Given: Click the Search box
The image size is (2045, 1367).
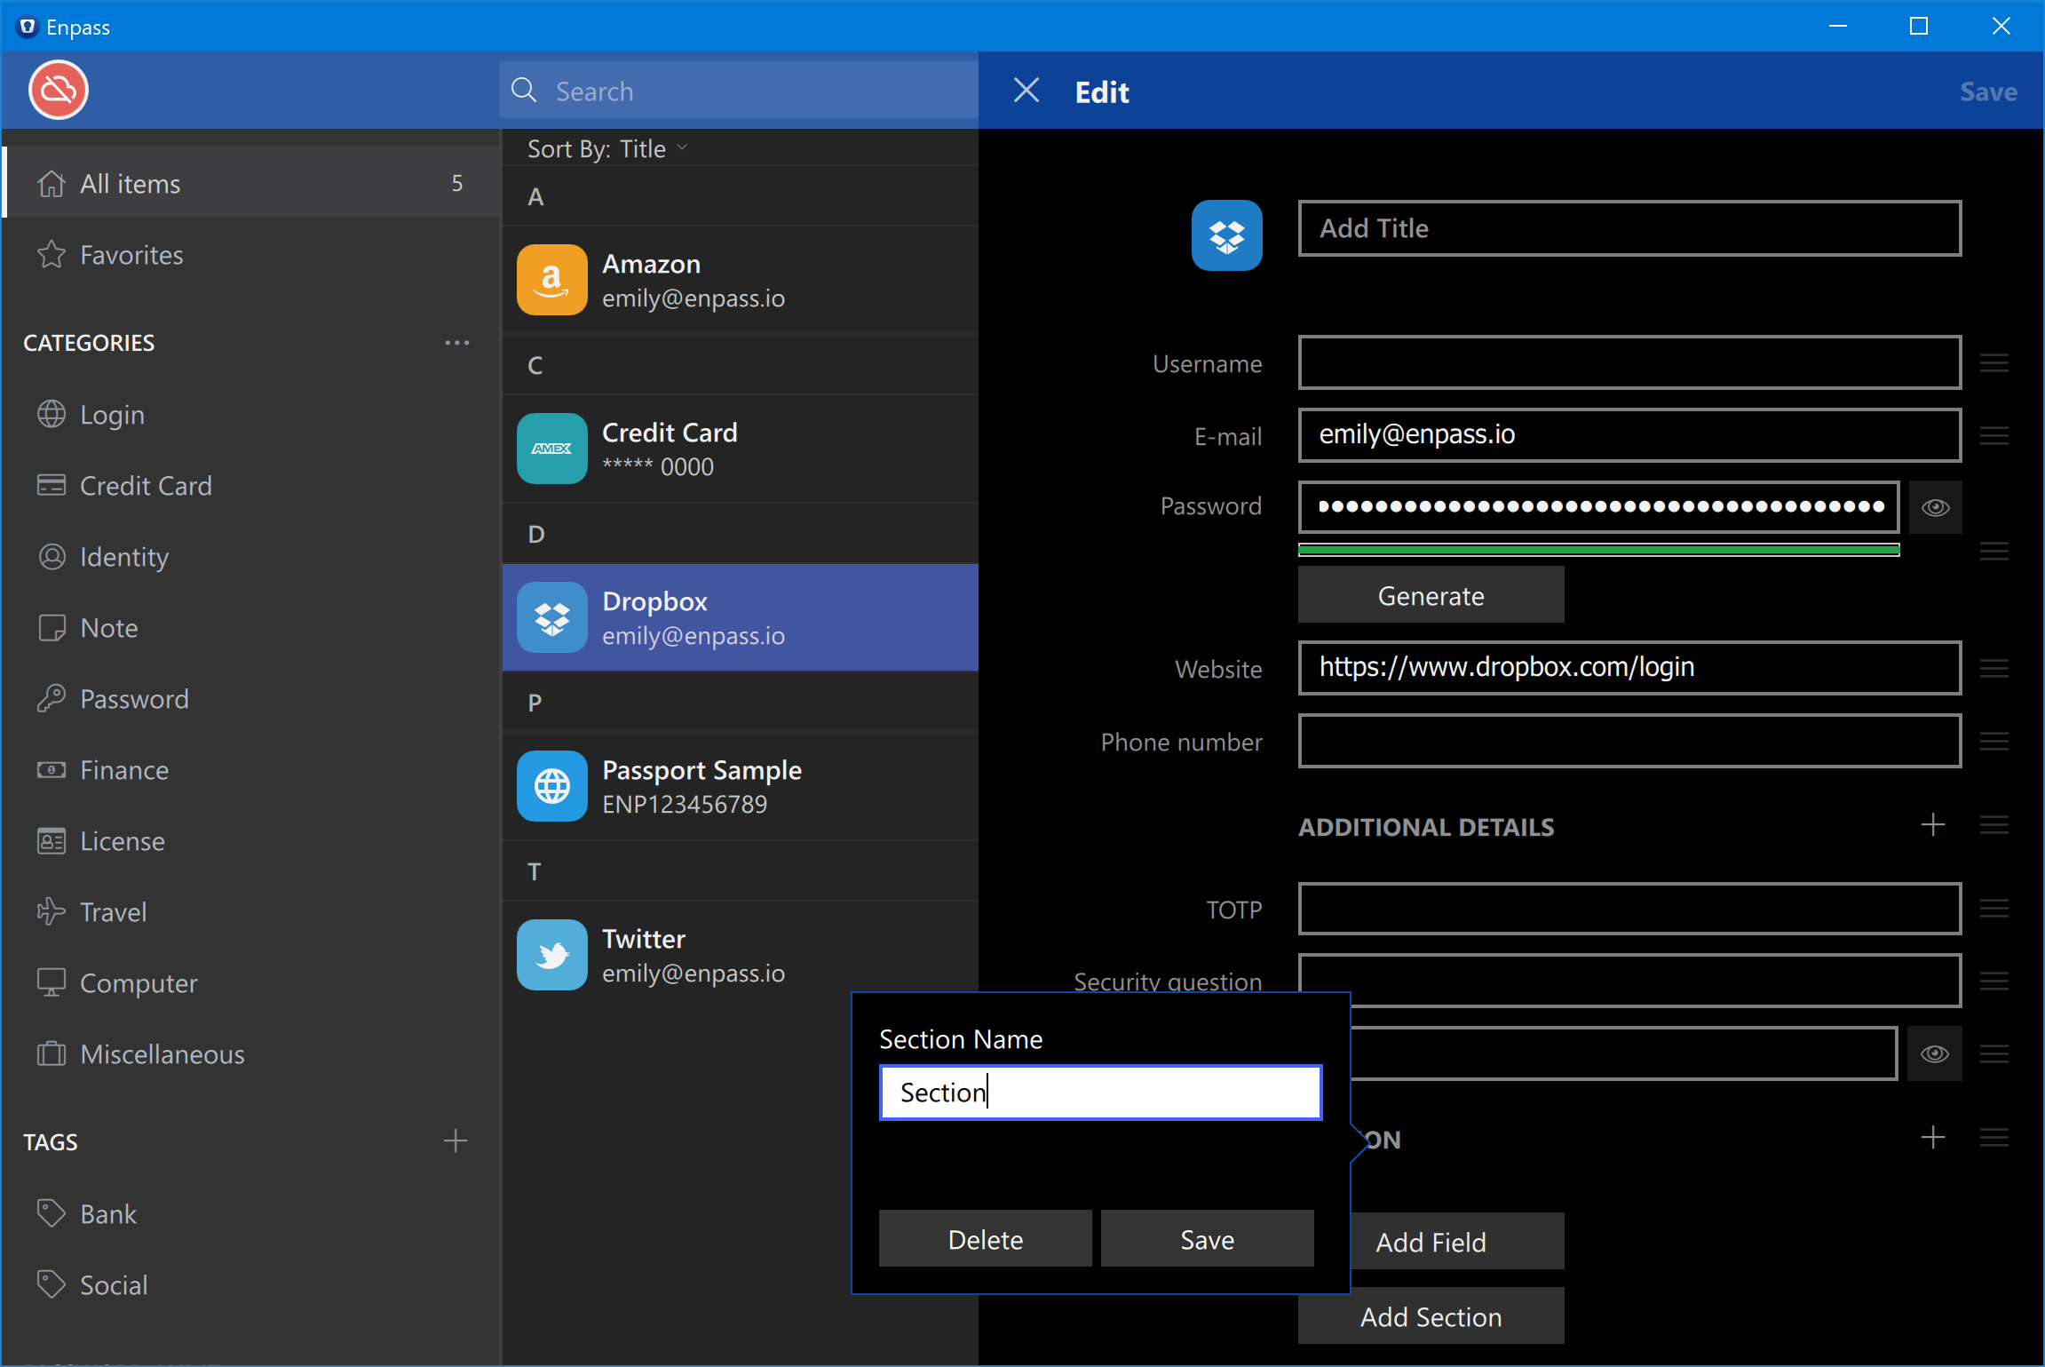Looking at the screenshot, I should click(739, 91).
